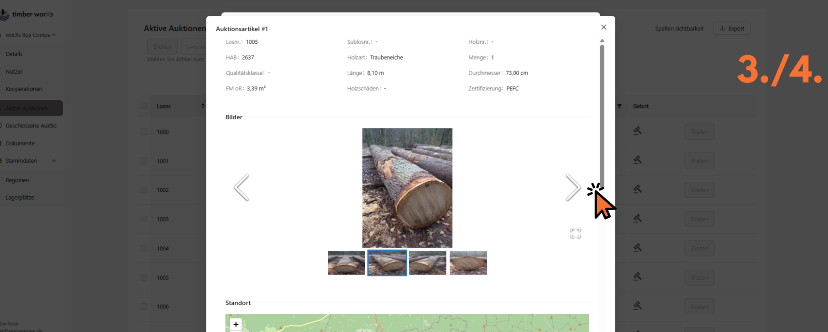Click the gavel icon in row 1006
The height and width of the screenshot is (332, 828).
pyautogui.click(x=638, y=306)
